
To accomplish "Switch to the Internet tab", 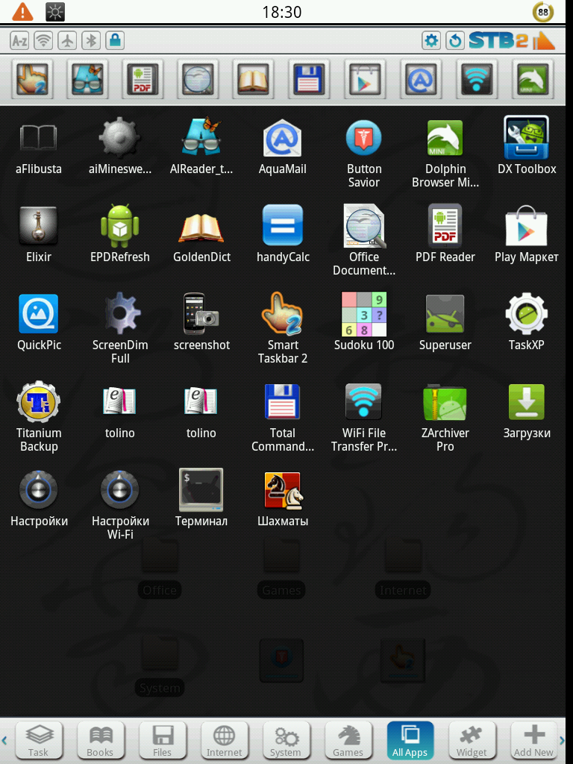I will coord(224,741).
